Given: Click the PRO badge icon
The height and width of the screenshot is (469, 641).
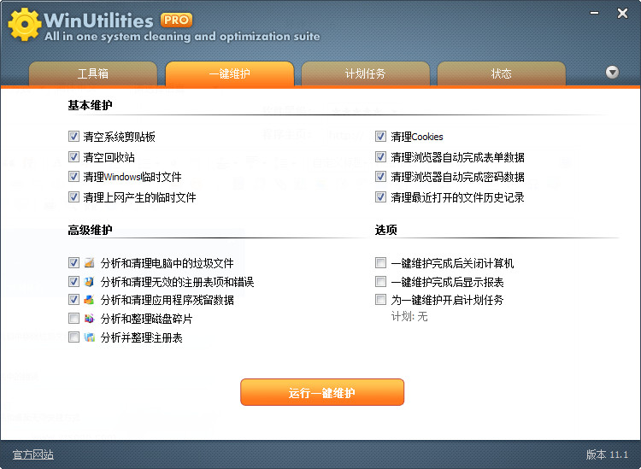Looking at the screenshot, I should point(176,20).
